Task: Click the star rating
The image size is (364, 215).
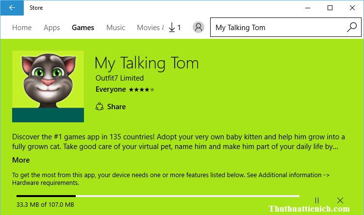Action: (141, 89)
